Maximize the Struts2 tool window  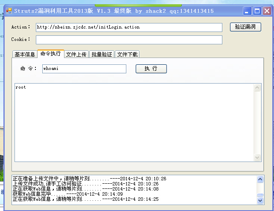point(257,11)
